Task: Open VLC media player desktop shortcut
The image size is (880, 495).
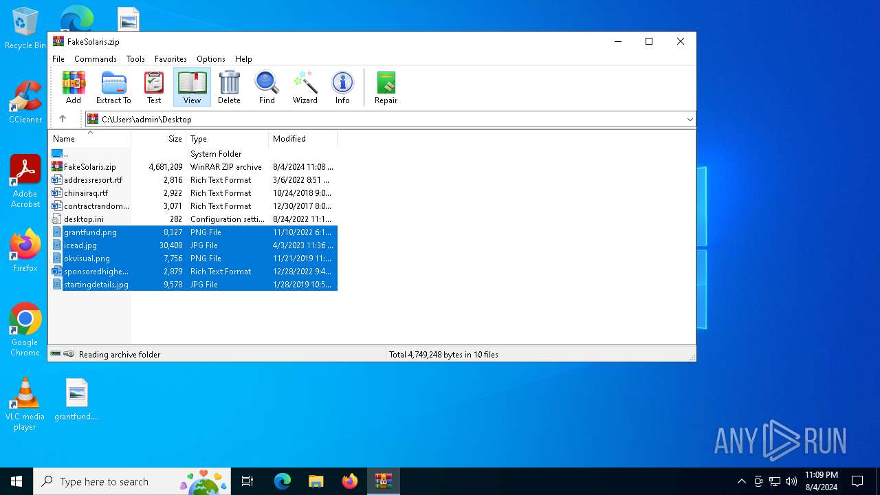Action: (x=25, y=404)
